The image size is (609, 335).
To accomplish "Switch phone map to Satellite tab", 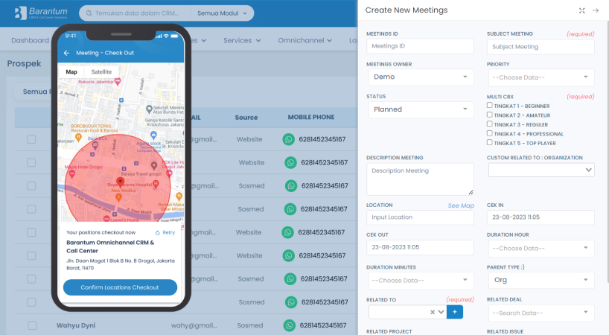I will pos(101,71).
